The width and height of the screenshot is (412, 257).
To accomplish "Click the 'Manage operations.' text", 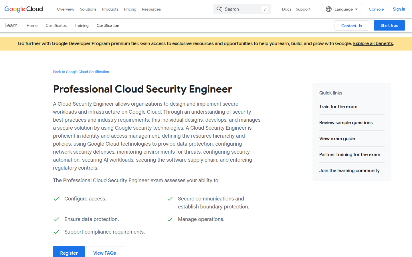I will coord(201,219).
